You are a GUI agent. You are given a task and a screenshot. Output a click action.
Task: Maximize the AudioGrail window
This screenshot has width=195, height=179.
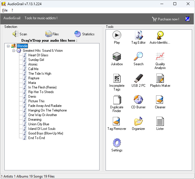[x=175, y=4]
